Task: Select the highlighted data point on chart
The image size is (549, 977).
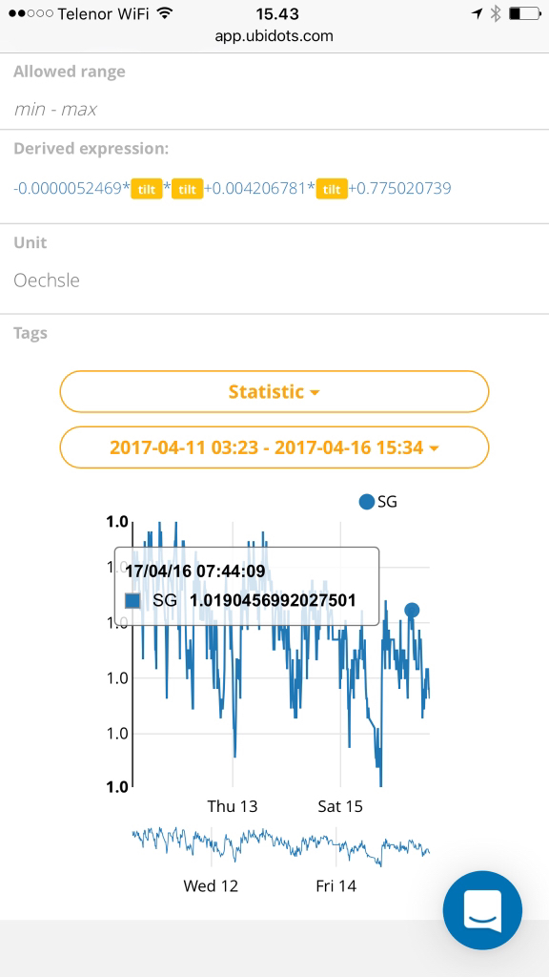Action: click(412, 610)
